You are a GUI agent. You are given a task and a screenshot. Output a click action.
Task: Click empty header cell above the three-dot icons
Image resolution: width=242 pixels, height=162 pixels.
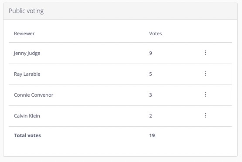[x=205, y=34]
